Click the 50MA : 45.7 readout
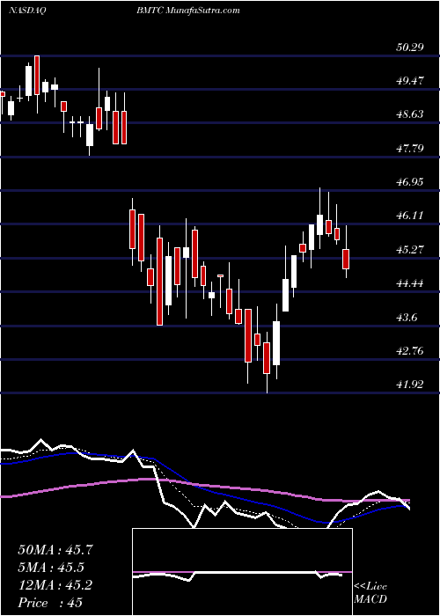440x616 pixels. [x=55, y=550]
